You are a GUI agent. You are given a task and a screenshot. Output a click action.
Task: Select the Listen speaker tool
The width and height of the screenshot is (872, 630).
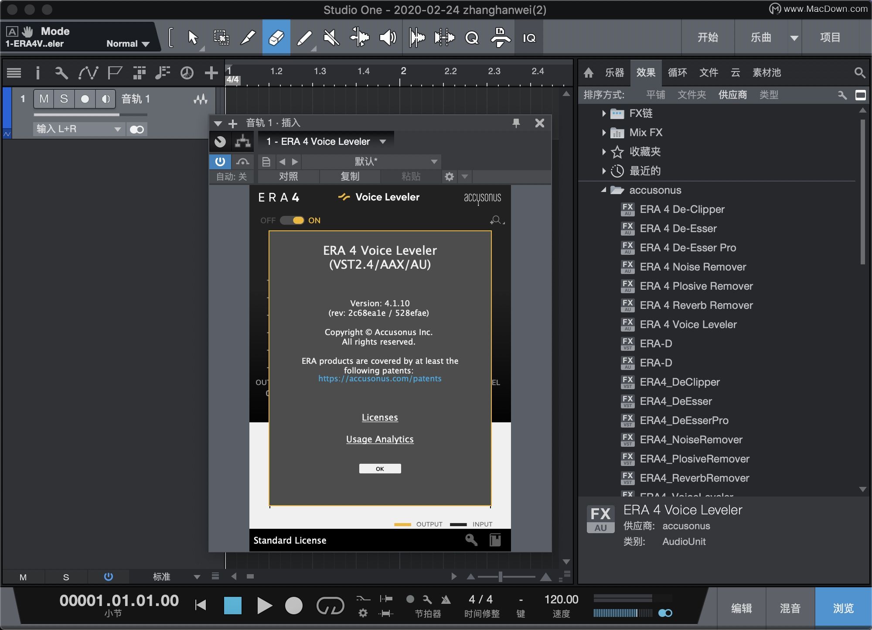pos(388,38)
